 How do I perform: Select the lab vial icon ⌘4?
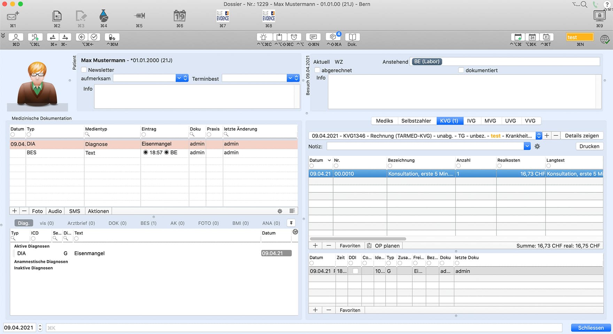(x=103, y=15)
